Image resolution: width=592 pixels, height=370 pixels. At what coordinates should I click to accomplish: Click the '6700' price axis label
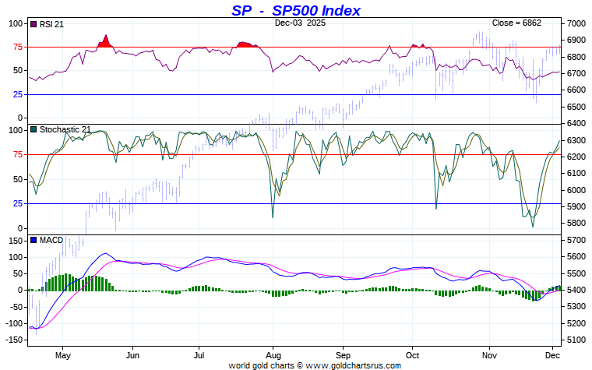point(576,73)
